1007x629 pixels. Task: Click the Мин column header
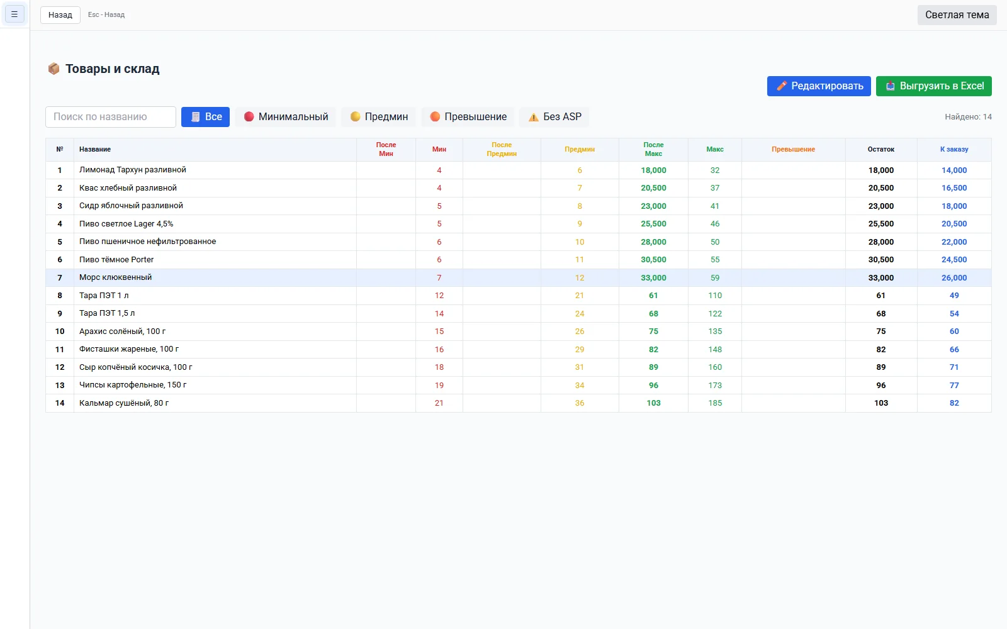click(x=439, y=150)
